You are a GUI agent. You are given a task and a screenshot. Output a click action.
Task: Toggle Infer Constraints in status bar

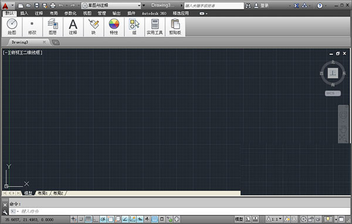[x=73, y=219]
